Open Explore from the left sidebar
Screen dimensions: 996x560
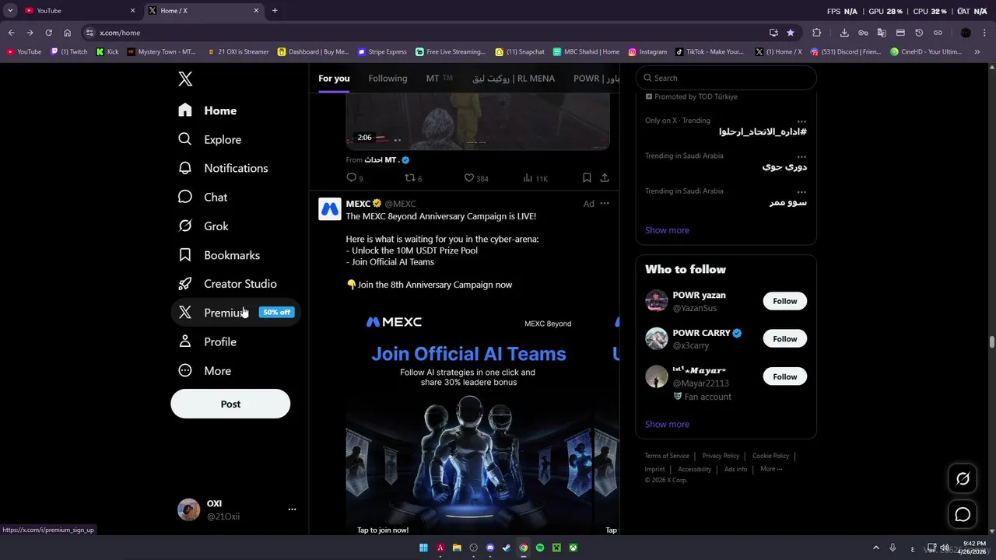(210, 139)
